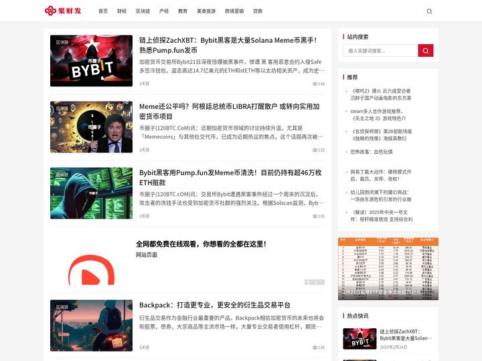
Task: Open article Backpack 打造更专业 headline
Action: coord(215,305)
